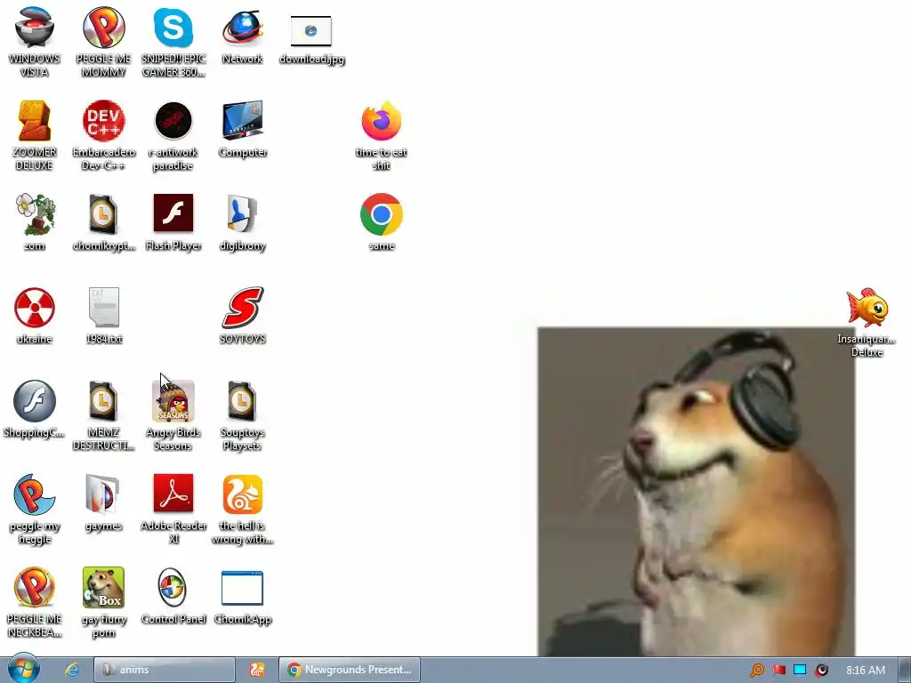Click the SOYTOYS icon

[242, 307]
